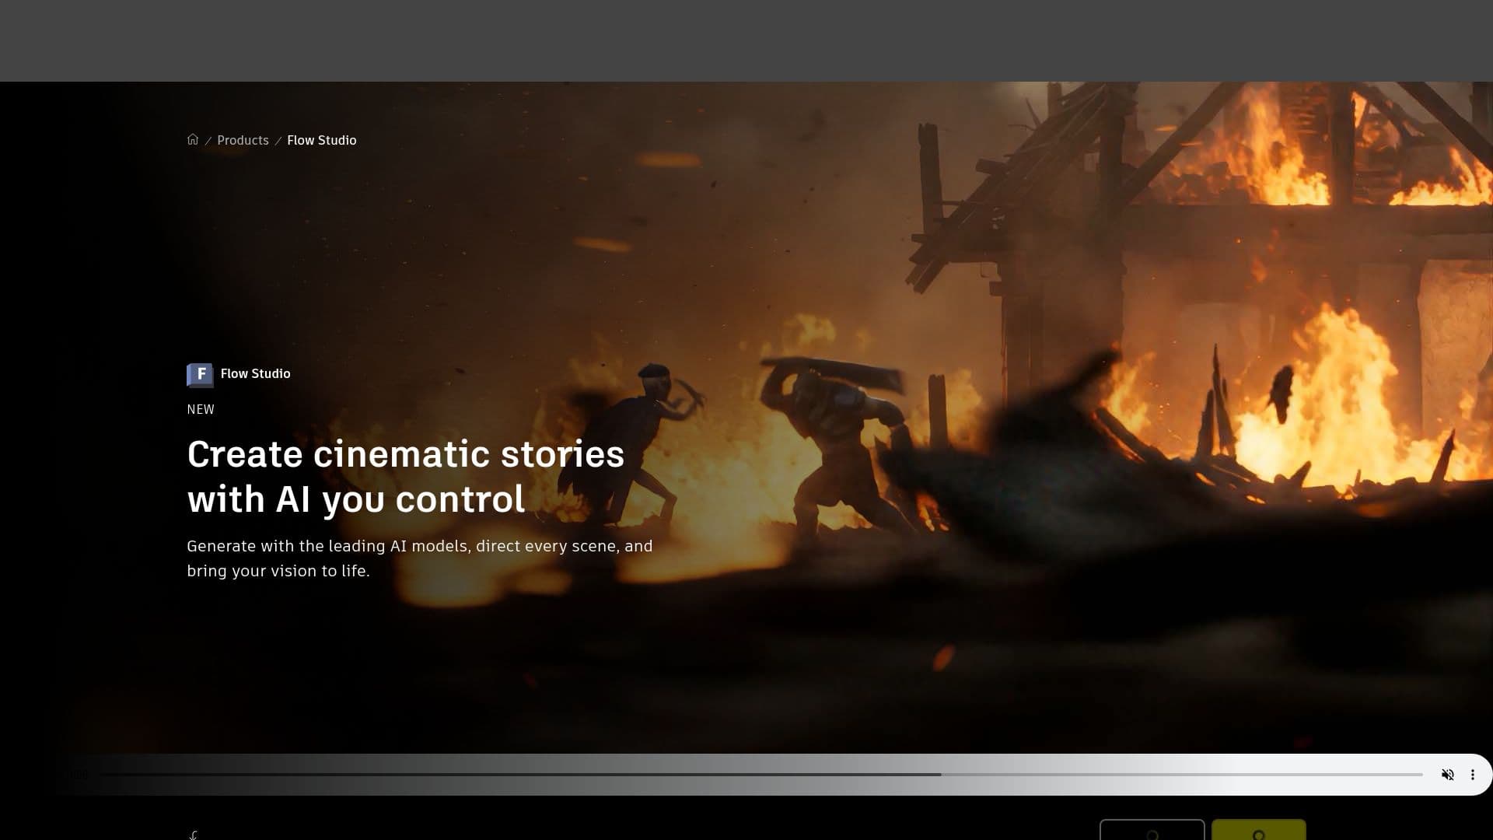1493x840 pixels.
Task: Open the video more options menu
Action: 1472,775
